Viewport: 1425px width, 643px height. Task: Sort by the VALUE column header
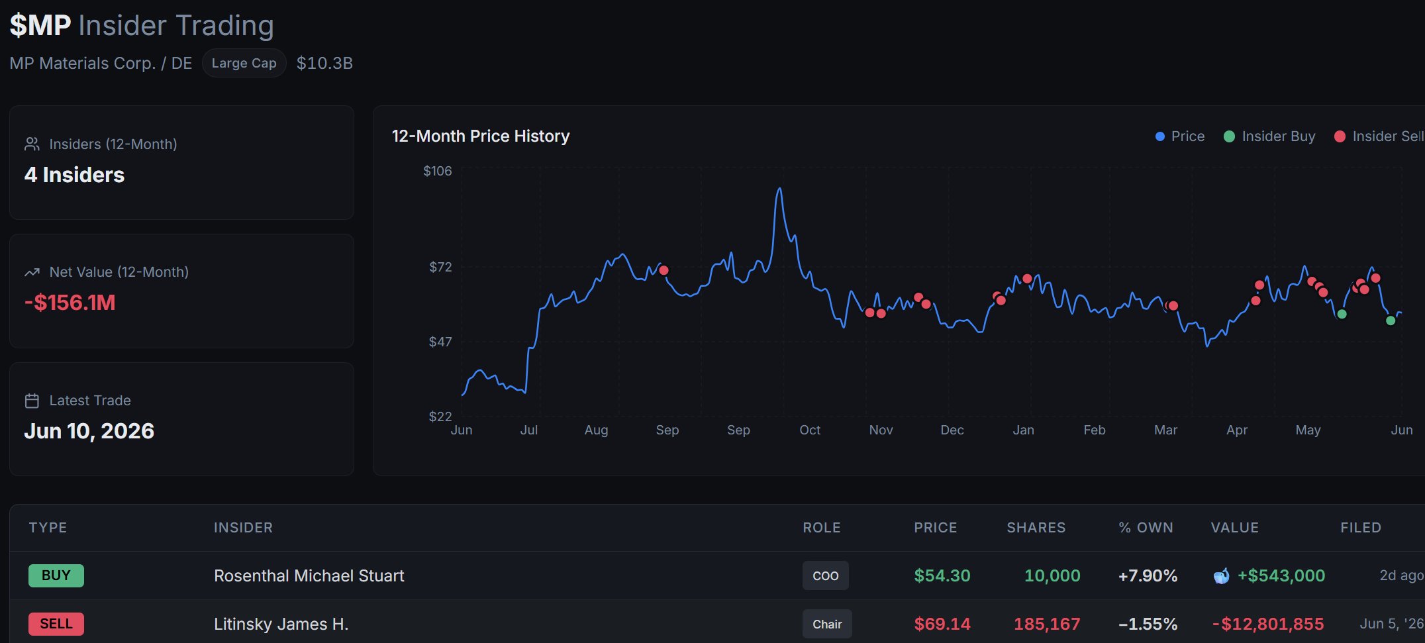(1235, 528)
